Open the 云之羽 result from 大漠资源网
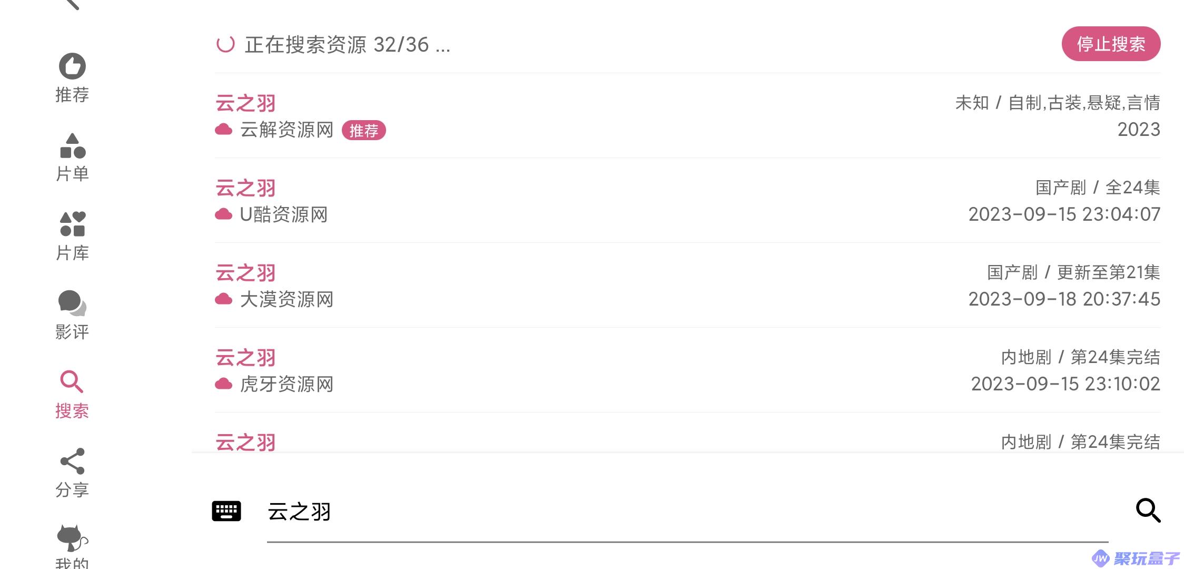Screen dimensions: 1184x569 point(687,286)
